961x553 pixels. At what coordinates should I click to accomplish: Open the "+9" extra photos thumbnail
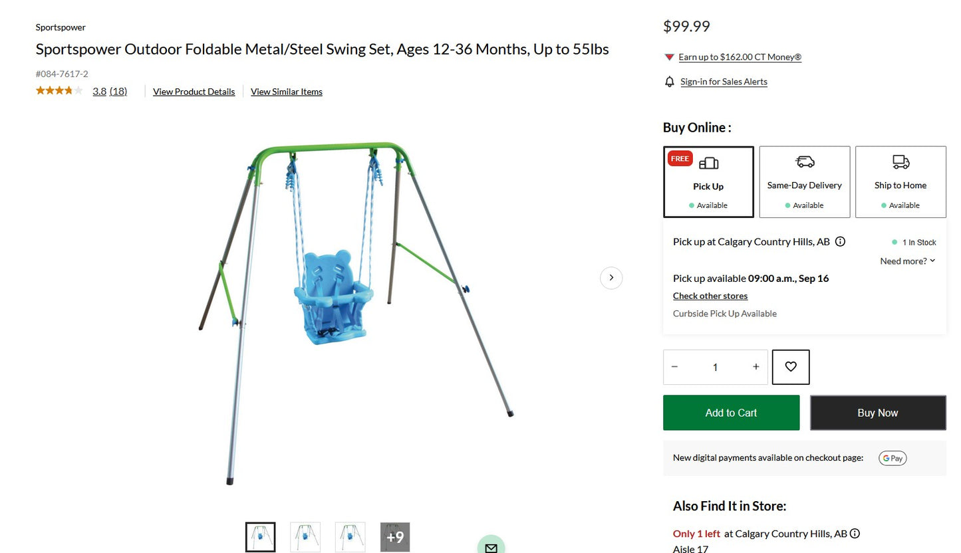tap(394, 536)
